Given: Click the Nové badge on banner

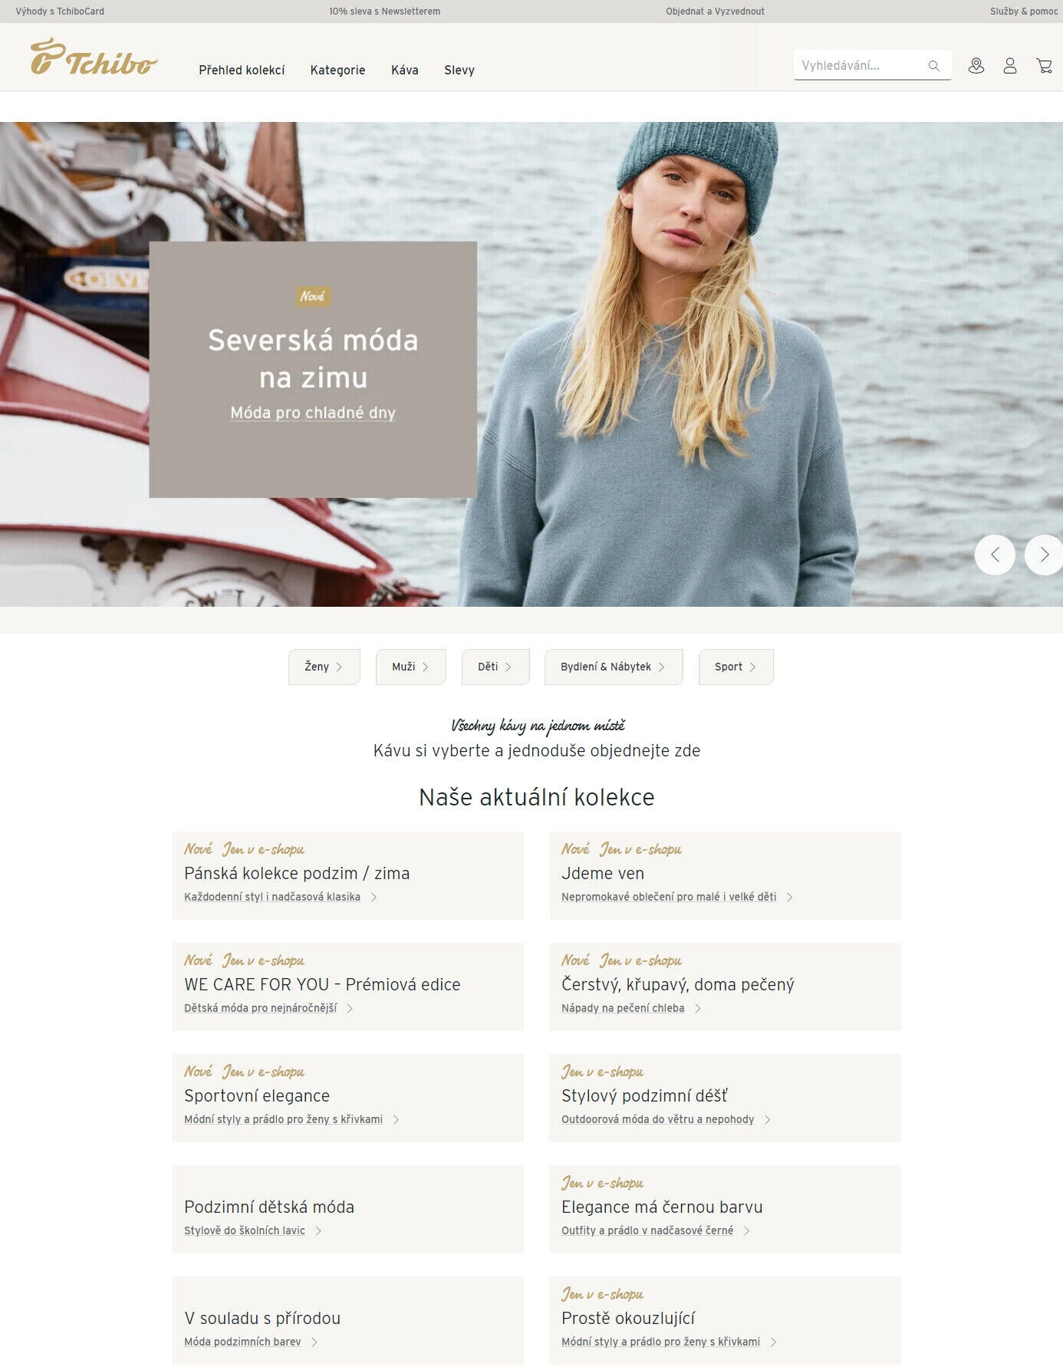Looking at the screenshot, I should [313, 296].
